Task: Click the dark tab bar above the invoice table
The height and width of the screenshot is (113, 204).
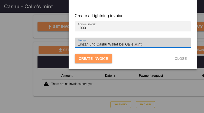Action: pyautogui.click(x=53, y=62)
